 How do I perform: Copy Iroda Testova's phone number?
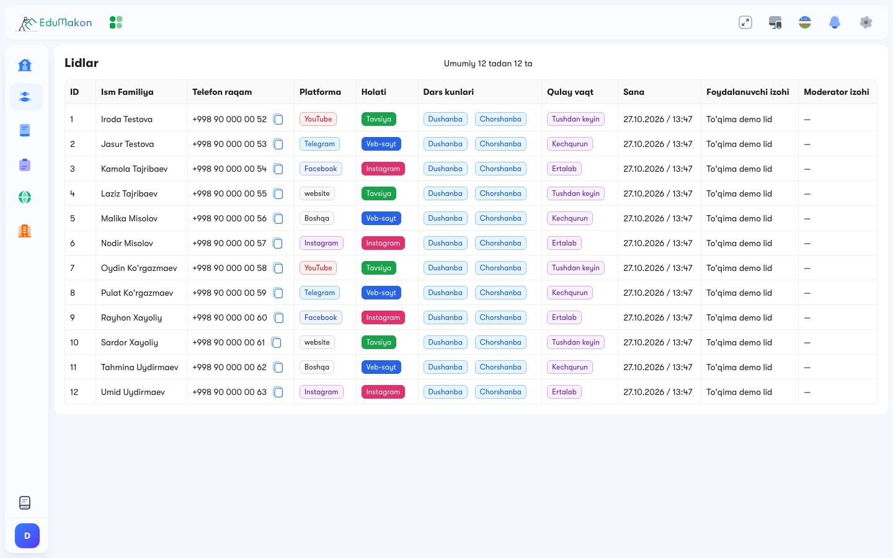point(278,120)
